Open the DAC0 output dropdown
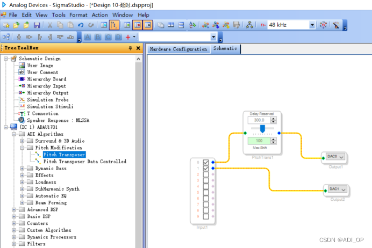The height and width of the screenshot is (248, 372). (x=341, y=157)
